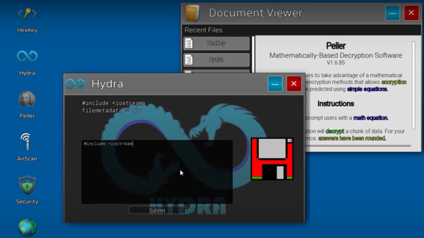Click inside Hydra's code input box

click(x=157, y=171)
